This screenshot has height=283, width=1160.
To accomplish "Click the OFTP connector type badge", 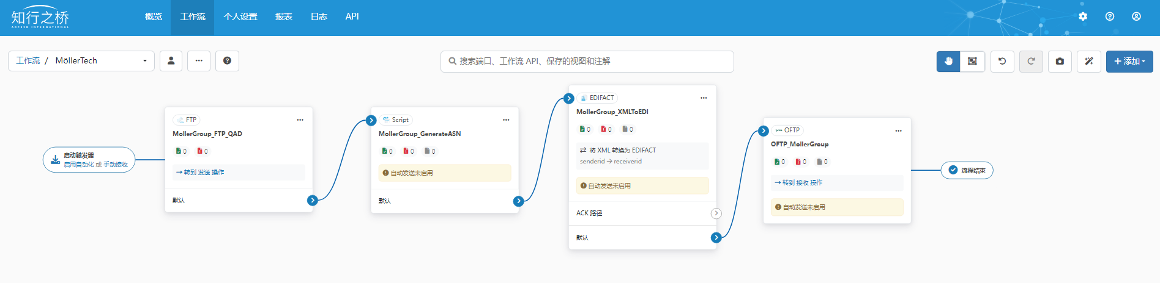I will (x=787, y=130).
